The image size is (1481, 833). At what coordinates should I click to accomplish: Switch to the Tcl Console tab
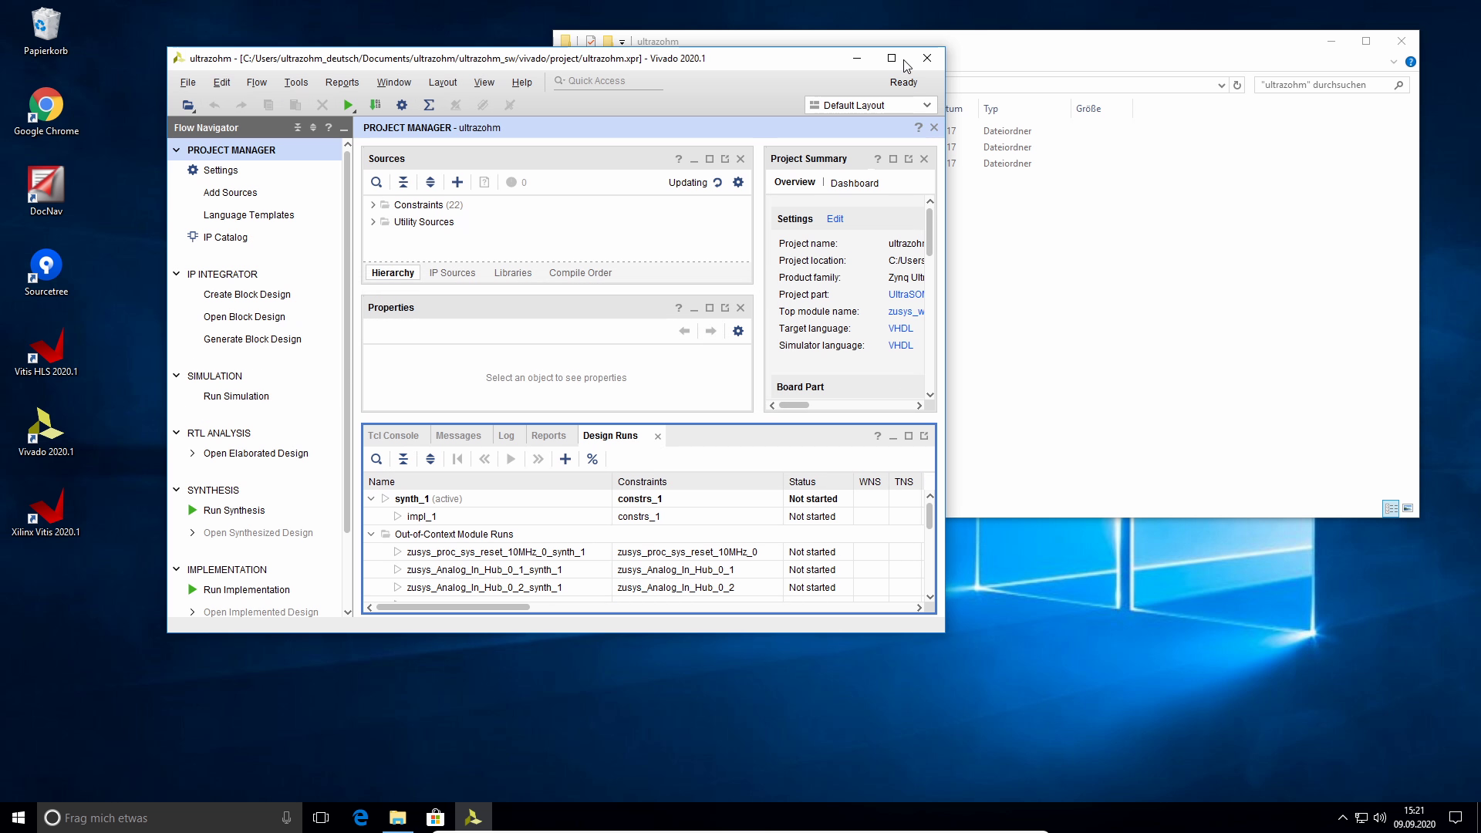(x=393, y=436)
